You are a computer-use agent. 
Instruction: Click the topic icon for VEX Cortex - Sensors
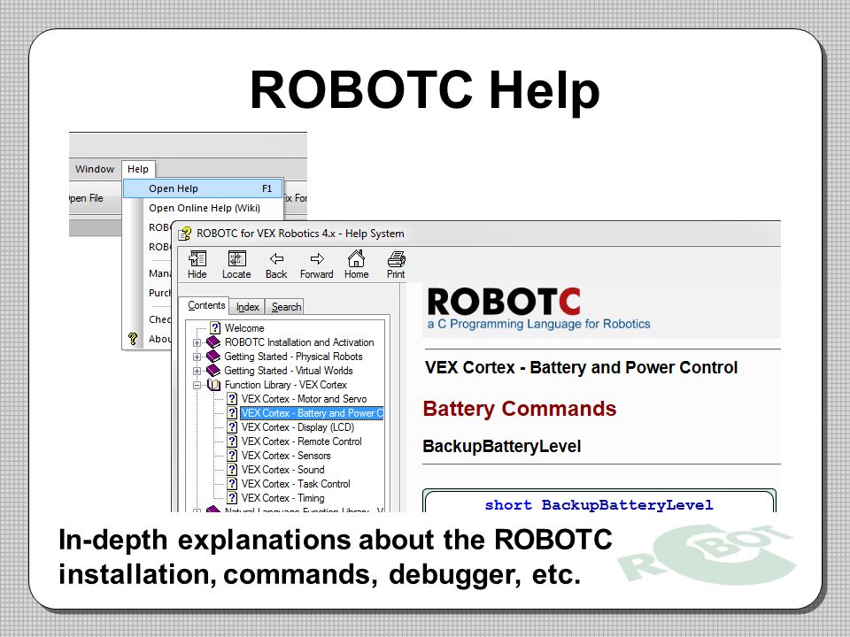[x=232, y=455]
